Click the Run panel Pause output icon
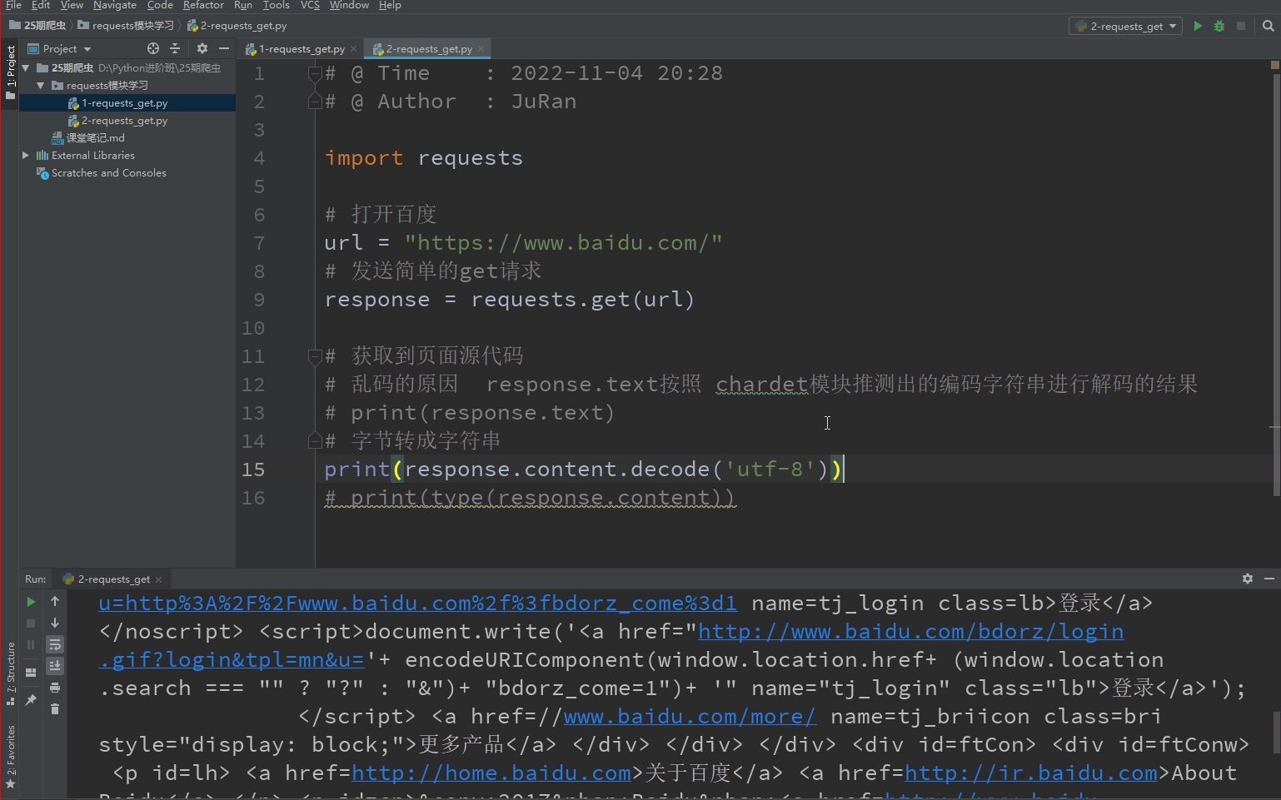1281x800 pixels. coord(31,645)
